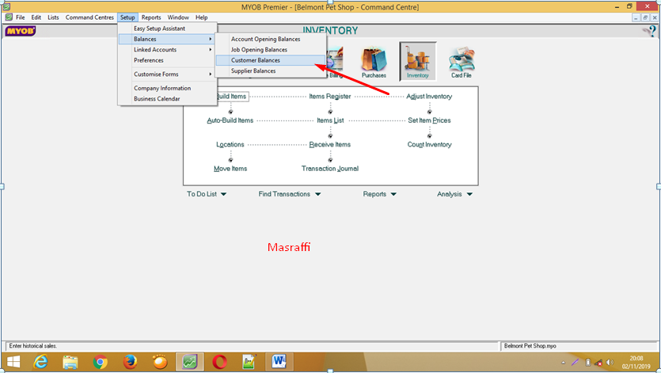The width and height of the screenshot is (661, 373).
Task: Expand the To Do List dropdown
Action: (x=207, y=194)
